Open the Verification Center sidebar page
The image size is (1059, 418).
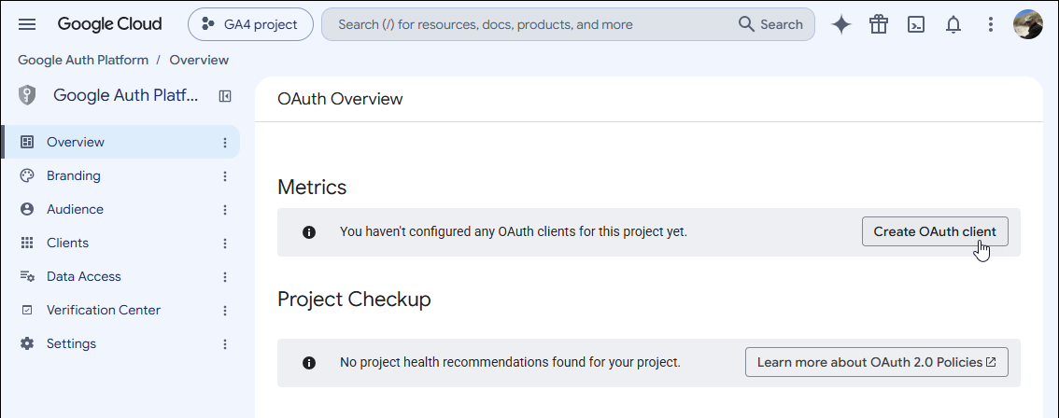(120, 310)
